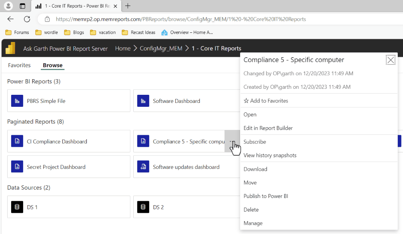This screenshot has height=234, width=403.
Task: Open Manage for Compliance 5 report
Action: pyautogui.click(x=253, y=223)
